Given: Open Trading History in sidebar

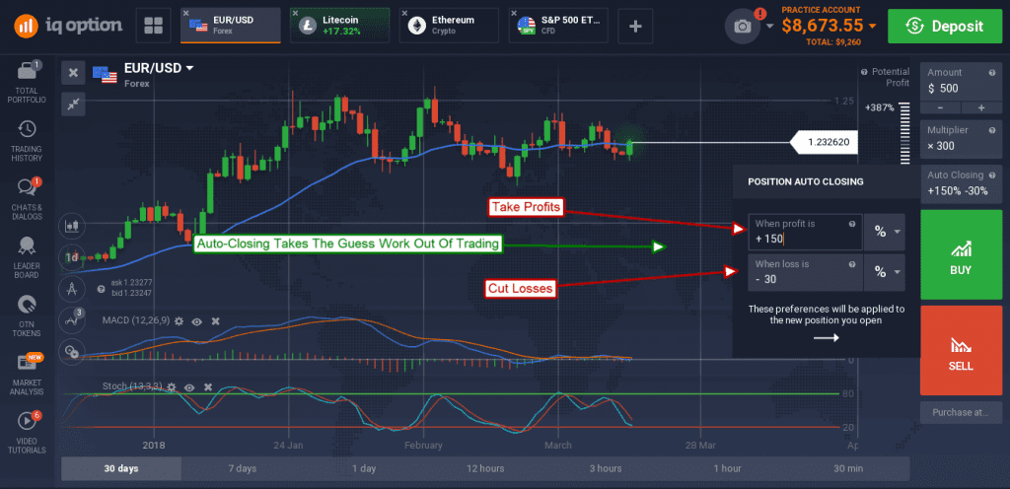Looking at the screenshot, I should (x=28, y=141).
